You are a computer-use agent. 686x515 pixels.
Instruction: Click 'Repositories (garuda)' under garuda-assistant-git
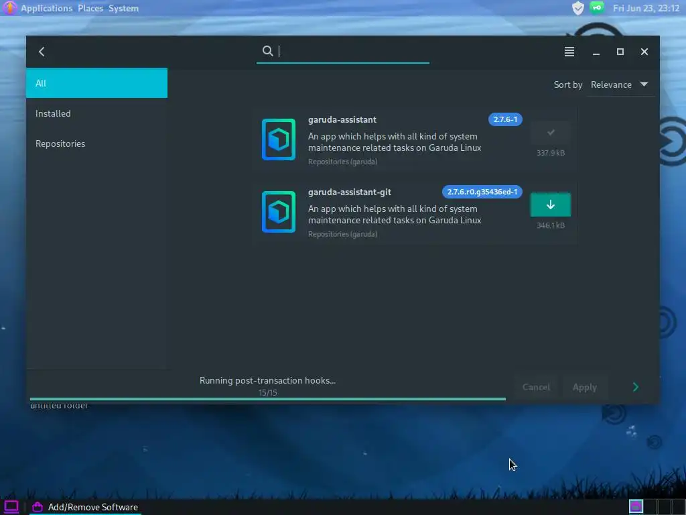pos(342,234)
